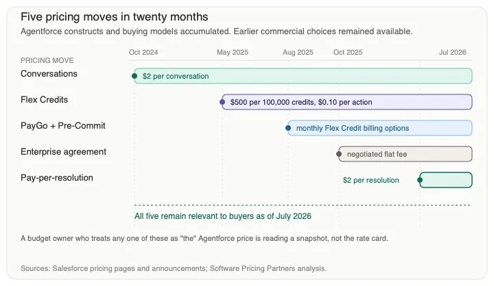The height and width of the screenshot is (286, 494).
Task: Click the 'Oct 2025' axis label
Action: click(x=348, y=52)
